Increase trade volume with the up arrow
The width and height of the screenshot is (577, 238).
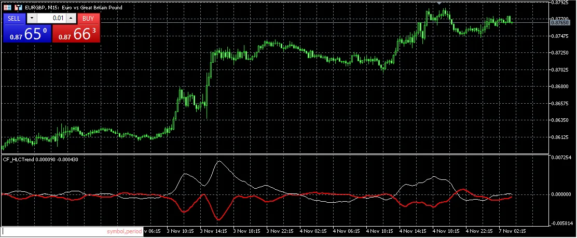(71, 18)
